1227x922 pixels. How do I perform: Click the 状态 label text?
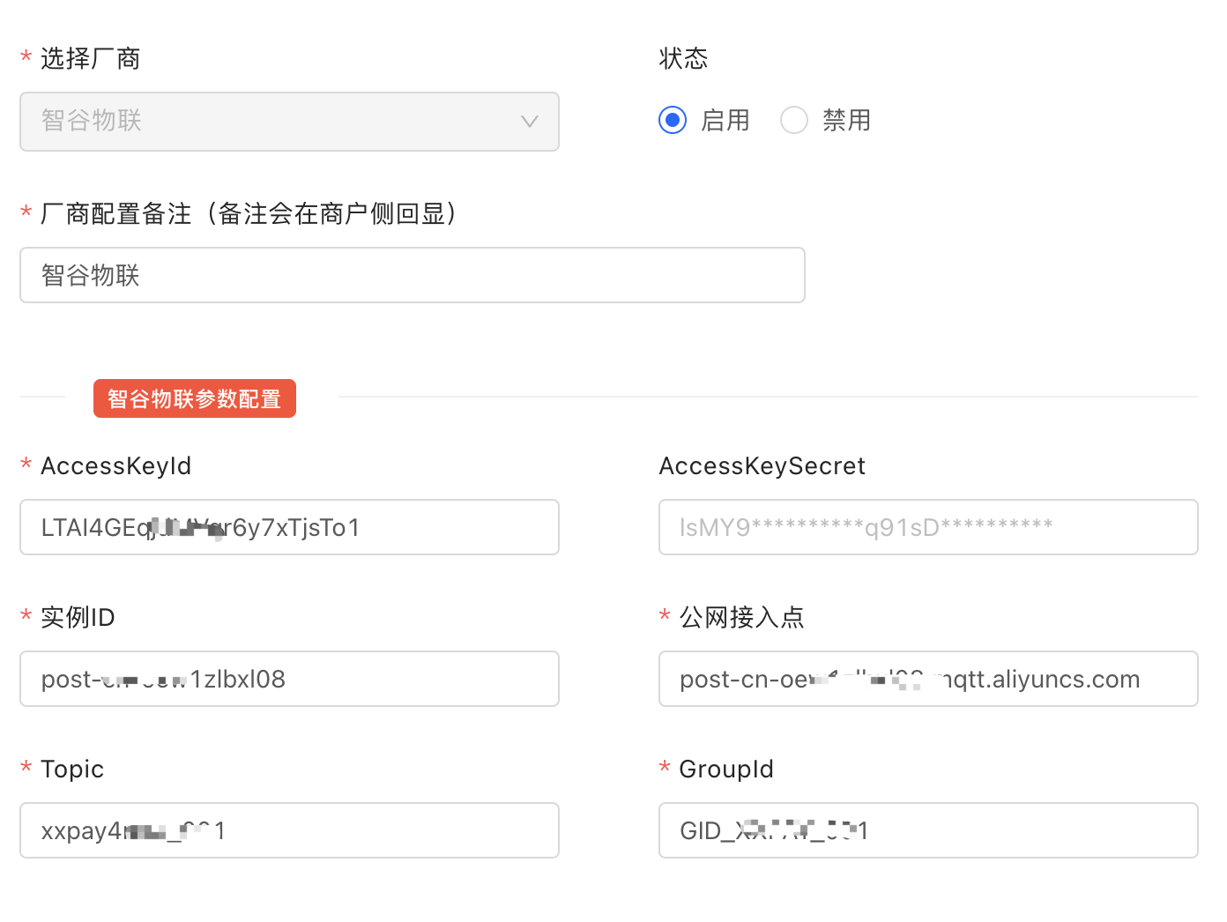tap(683, 58)
